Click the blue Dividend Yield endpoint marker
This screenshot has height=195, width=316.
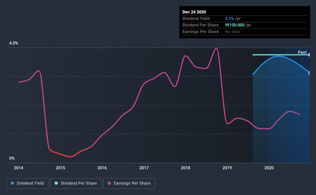(309, 73)
